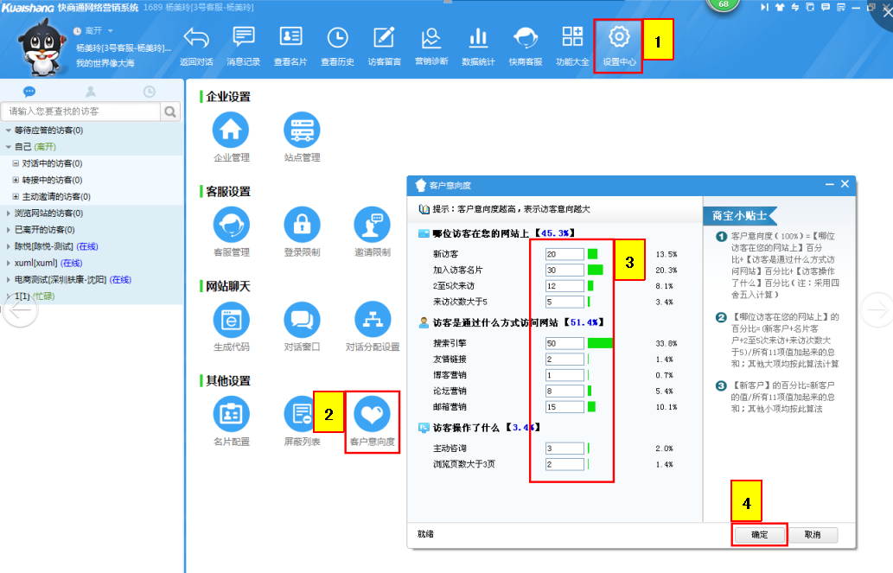The image size is (893, 573).
Task: Click the visitor search magnifier button
Action: tap(170, 111)
